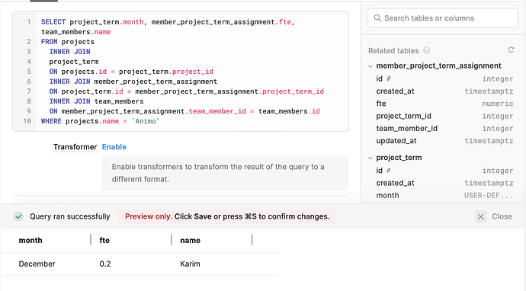Click the month column header

pyautogui.click(x=30, y=241)
